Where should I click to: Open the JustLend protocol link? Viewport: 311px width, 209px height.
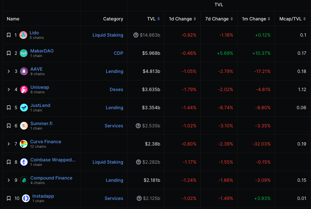click(x=40, y=105)
